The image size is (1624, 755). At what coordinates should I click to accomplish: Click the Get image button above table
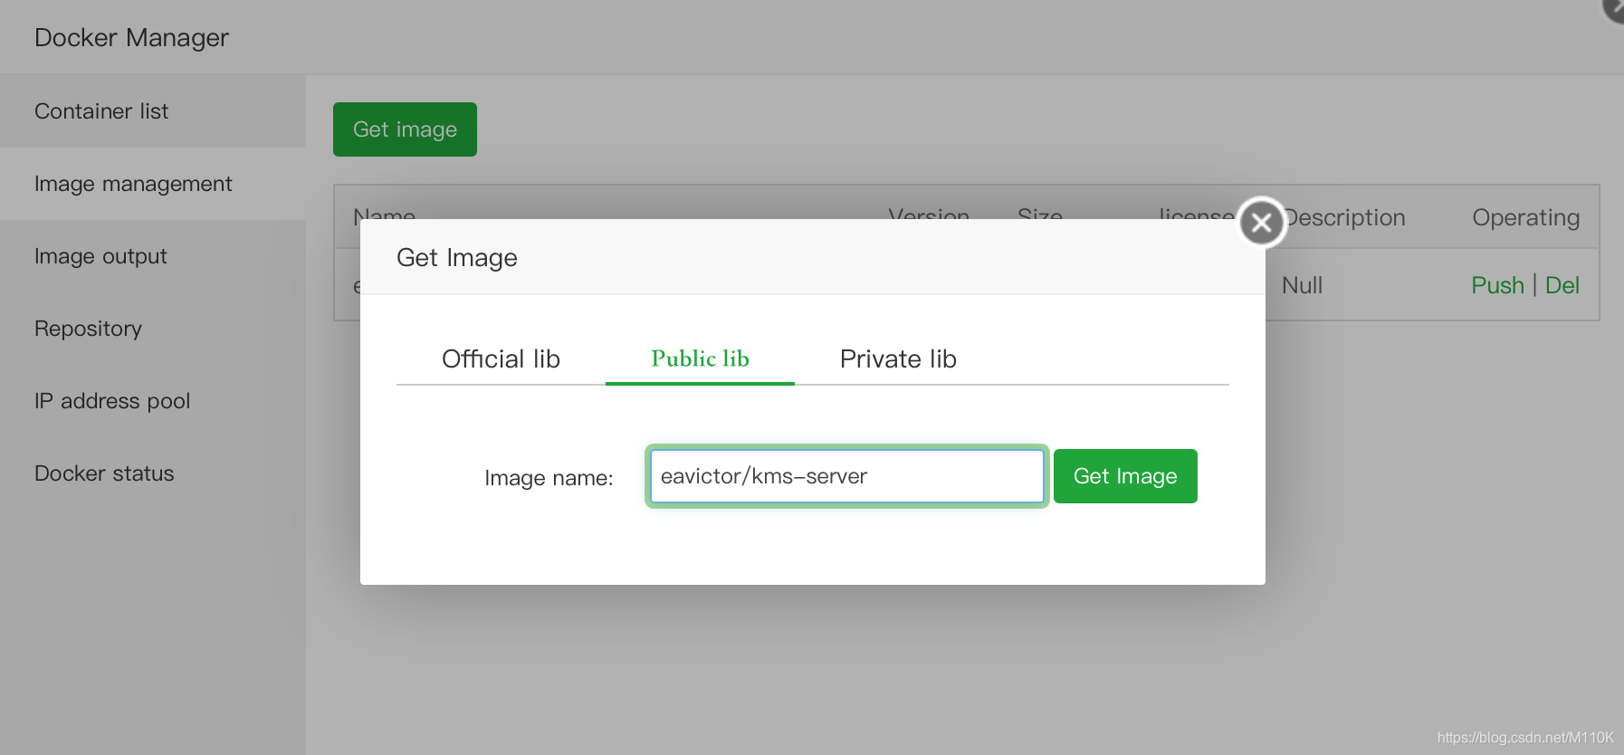405,129
